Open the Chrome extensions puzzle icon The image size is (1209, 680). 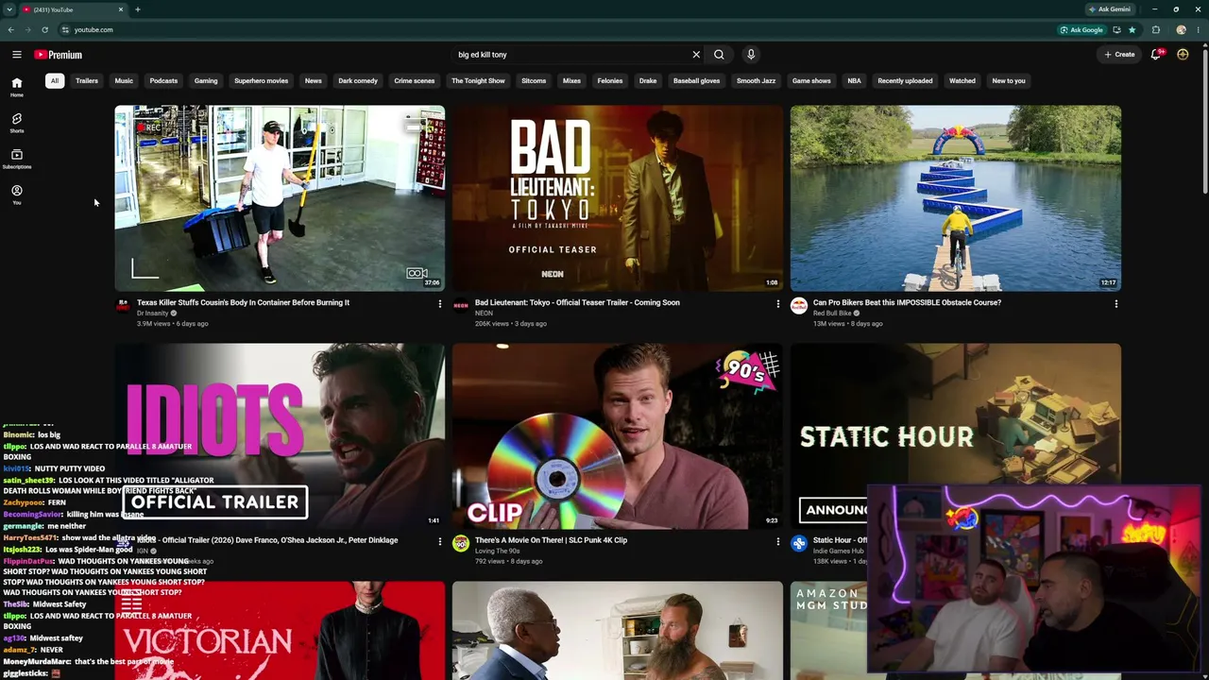[x=1156, y=30]
